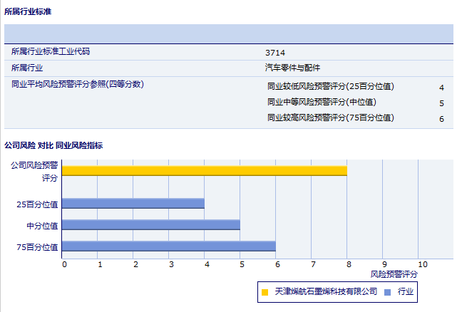Click the 25th percentile score value 4

pyautogui.click(x=441, y=88)
